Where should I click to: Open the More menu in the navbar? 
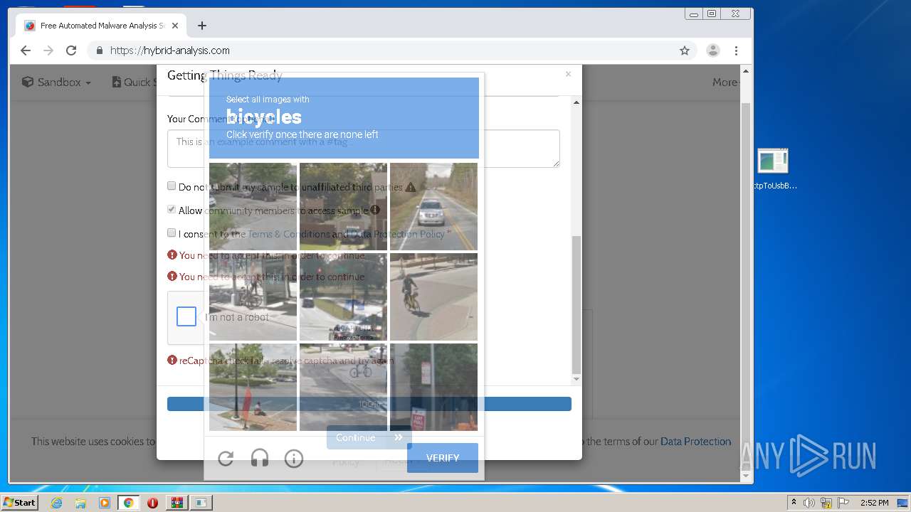pyautogui.click(x=726, y=82)
